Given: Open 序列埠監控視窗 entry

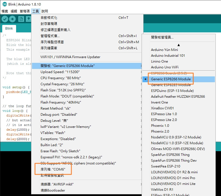Looking at the screenshot, I should pos(86,42).
